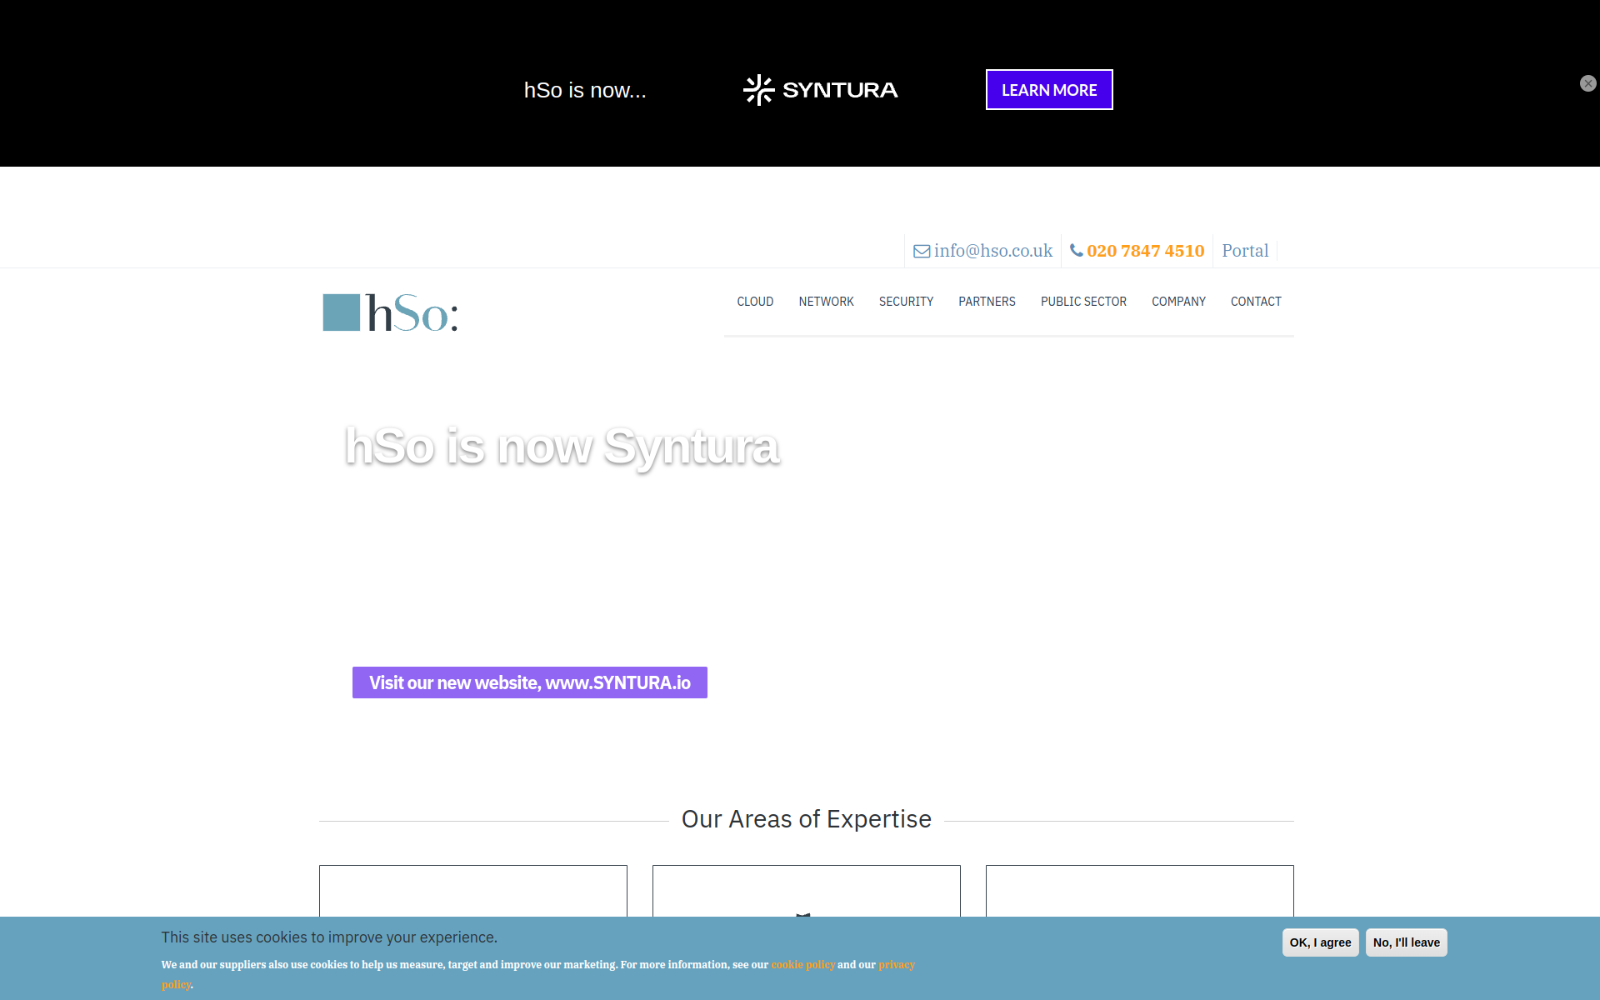Open the PUBLIC SECTOR menu
The height and width of the screenshot is (1000, 1600).
coord(1083,302)
